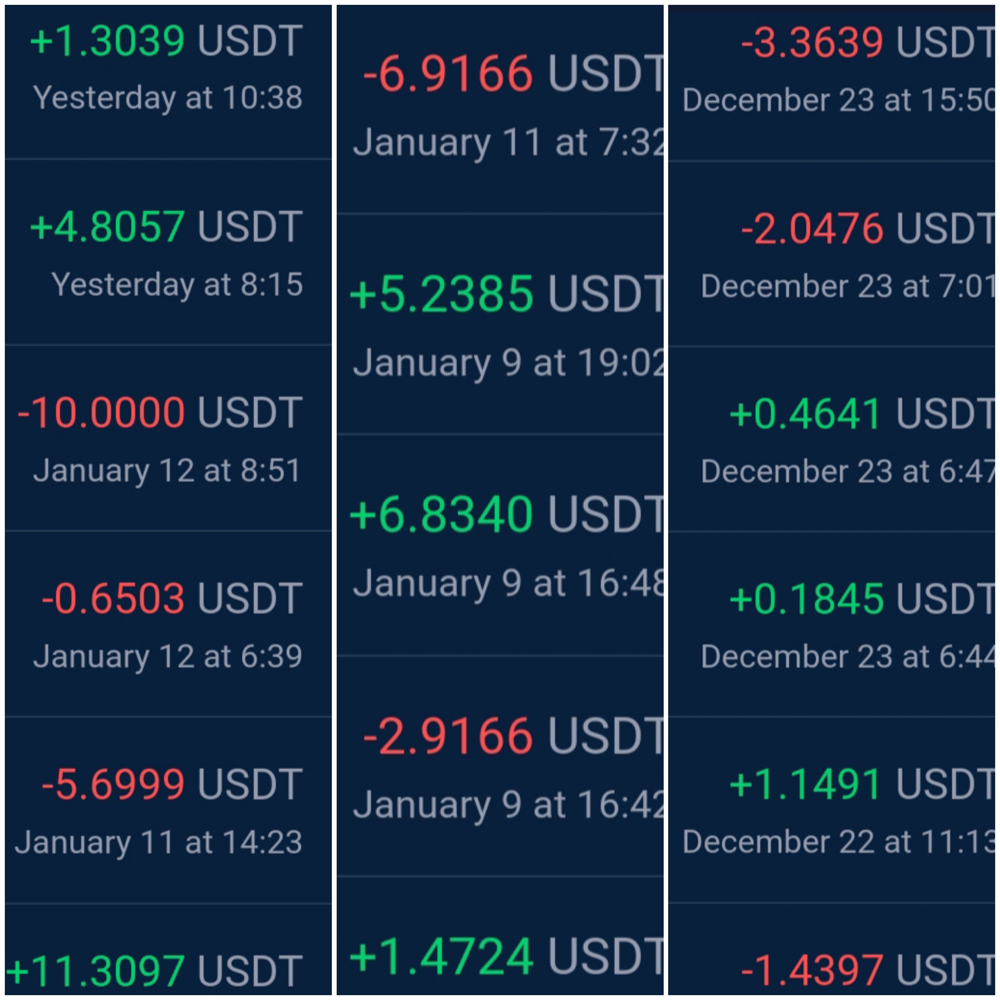This screenshot has height=1000, width=1000.
Task: Click the 'Yesterday at 10:38' timestamp
Action: (x=168, y=98)
